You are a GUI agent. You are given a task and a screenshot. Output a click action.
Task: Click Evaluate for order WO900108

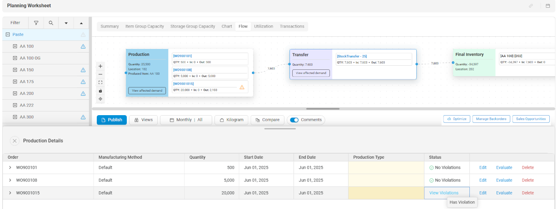coord(504,180)
